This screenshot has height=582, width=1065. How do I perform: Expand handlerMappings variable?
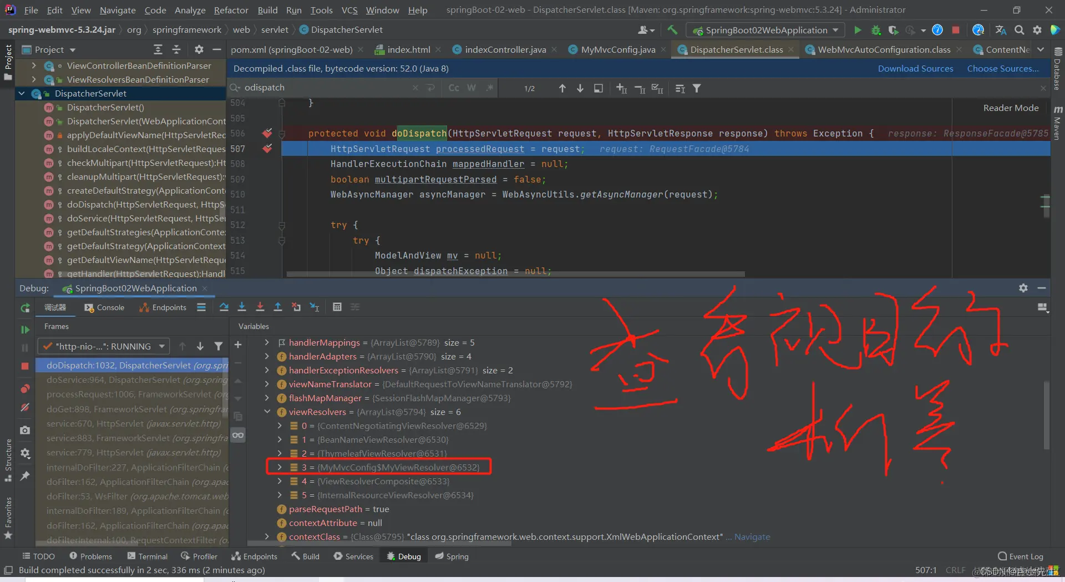267,342
